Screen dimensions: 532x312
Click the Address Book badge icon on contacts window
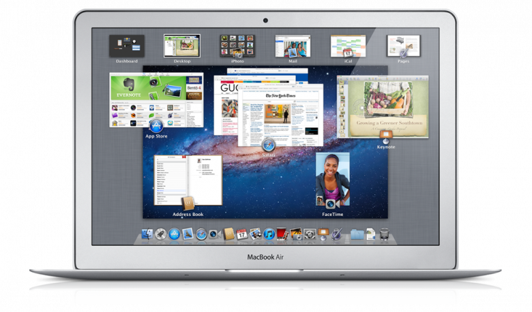[188, 204]
